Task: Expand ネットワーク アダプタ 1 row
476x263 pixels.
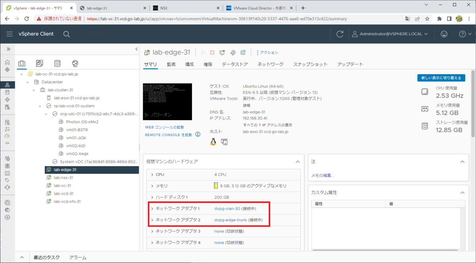Action: tap(152, 208)
